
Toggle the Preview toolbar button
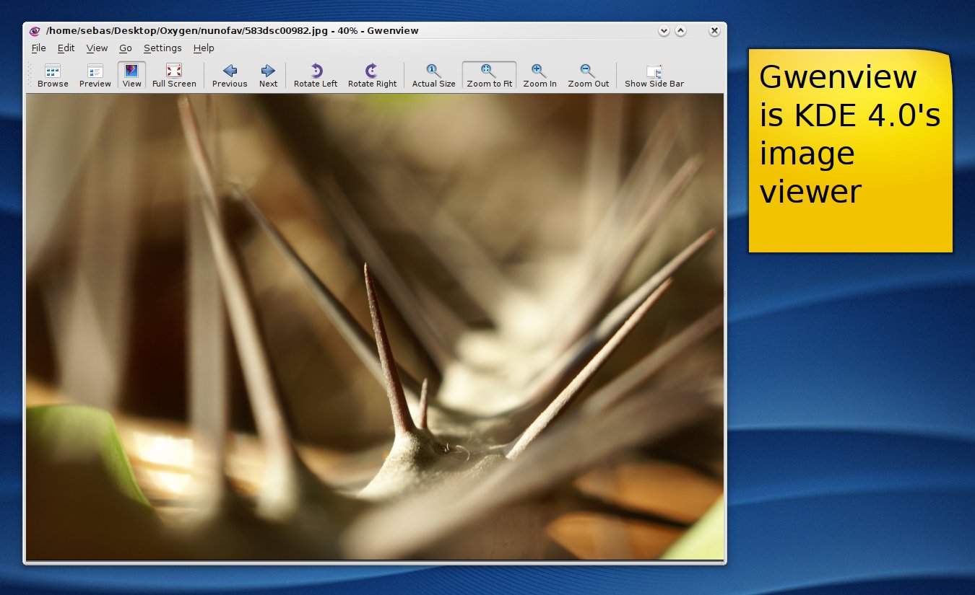tap(95, 76)
